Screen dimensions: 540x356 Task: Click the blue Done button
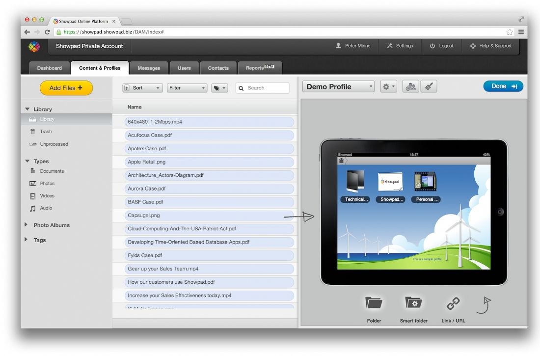(x=503, y=86)
